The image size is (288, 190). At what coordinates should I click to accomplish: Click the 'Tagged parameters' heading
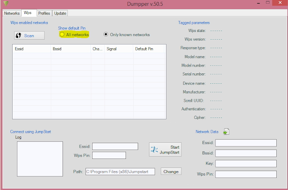pyautogui.click(x=194, y=23)
